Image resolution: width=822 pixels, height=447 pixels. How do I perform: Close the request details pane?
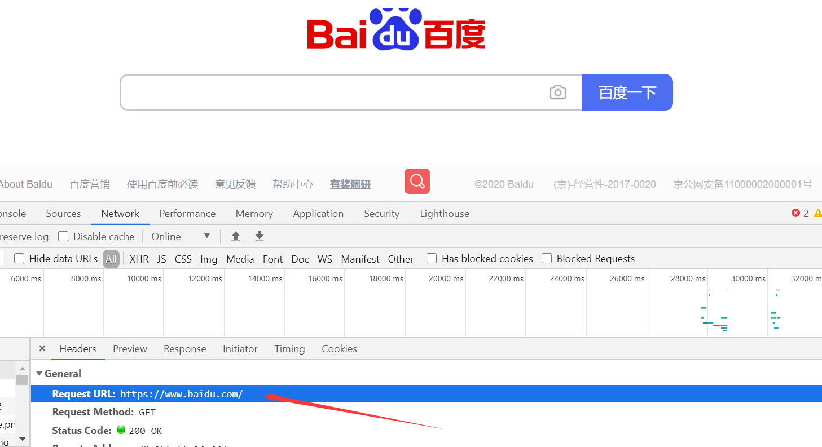(42, 348)
